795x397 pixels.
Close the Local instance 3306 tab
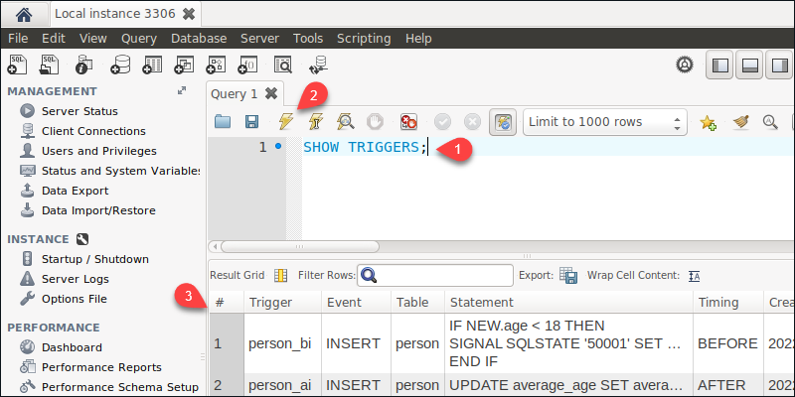click(x=189, y=14)
